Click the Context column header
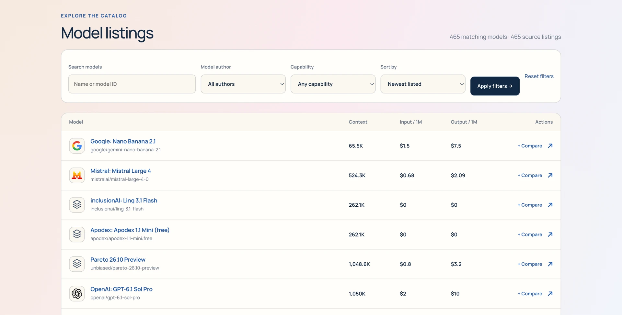The image size is (622, 315). (358, 122)
